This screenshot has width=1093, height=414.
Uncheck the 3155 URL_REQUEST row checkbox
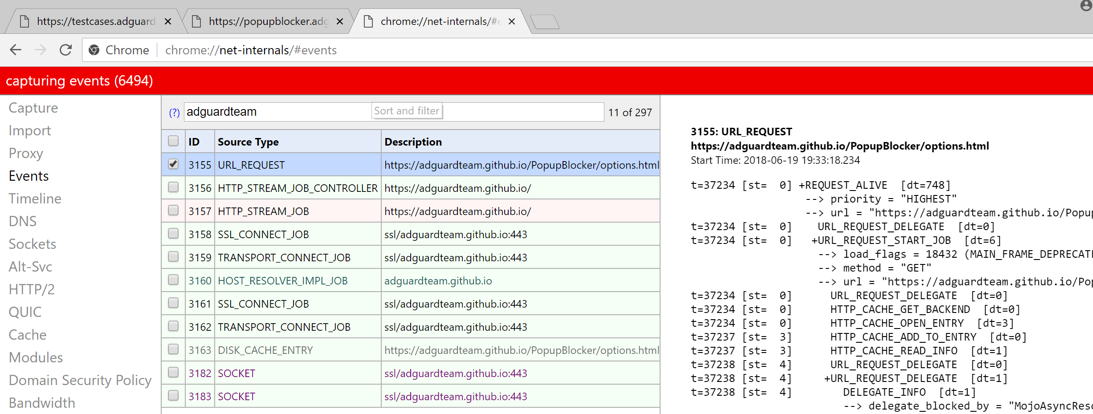pos(173,164)
